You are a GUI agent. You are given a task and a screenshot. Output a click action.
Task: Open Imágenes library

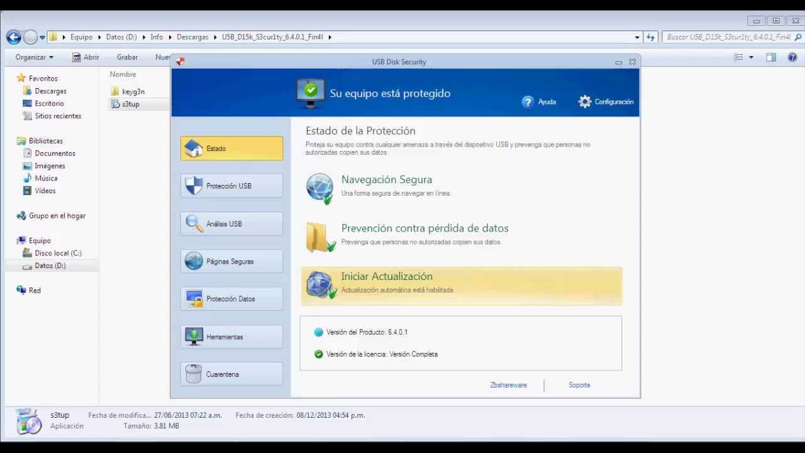[x=50, y=166]
